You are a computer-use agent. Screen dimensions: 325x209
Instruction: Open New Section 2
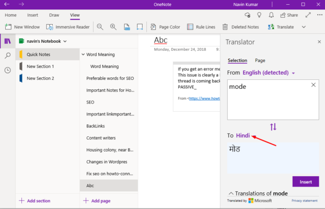[x=48, y=78]
